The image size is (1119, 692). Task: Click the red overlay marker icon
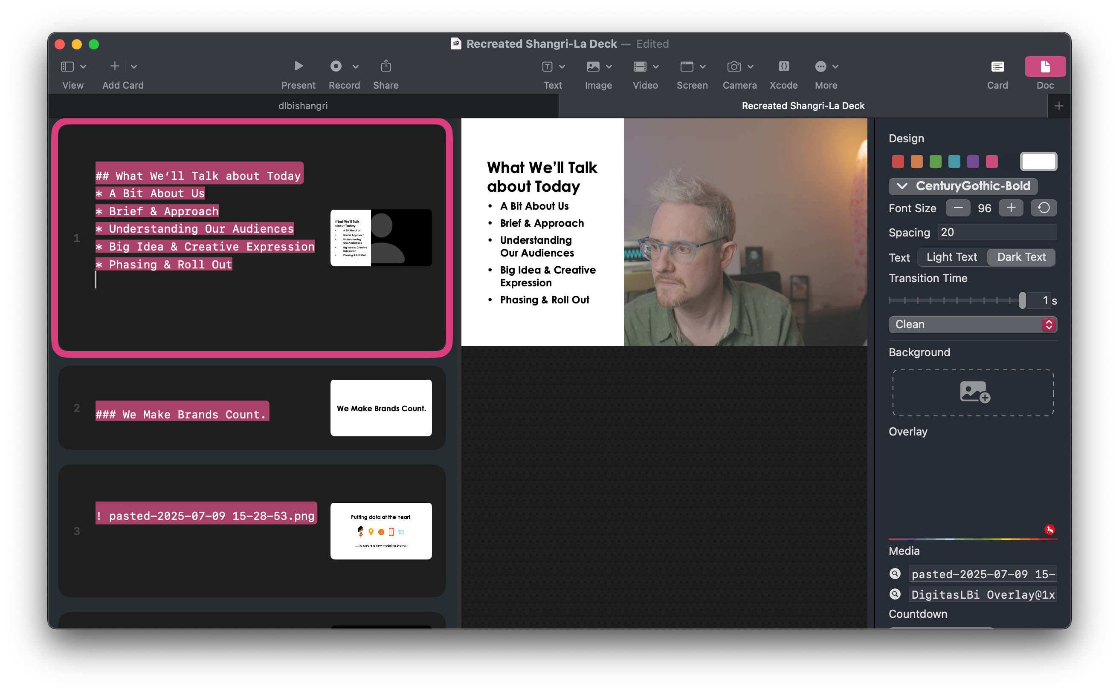1049,530
